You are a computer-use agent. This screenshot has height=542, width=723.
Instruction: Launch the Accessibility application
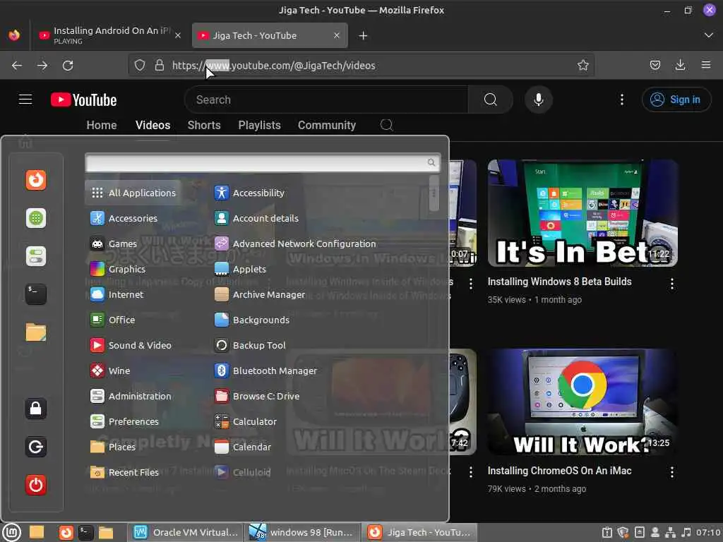(x=249, y=193)
